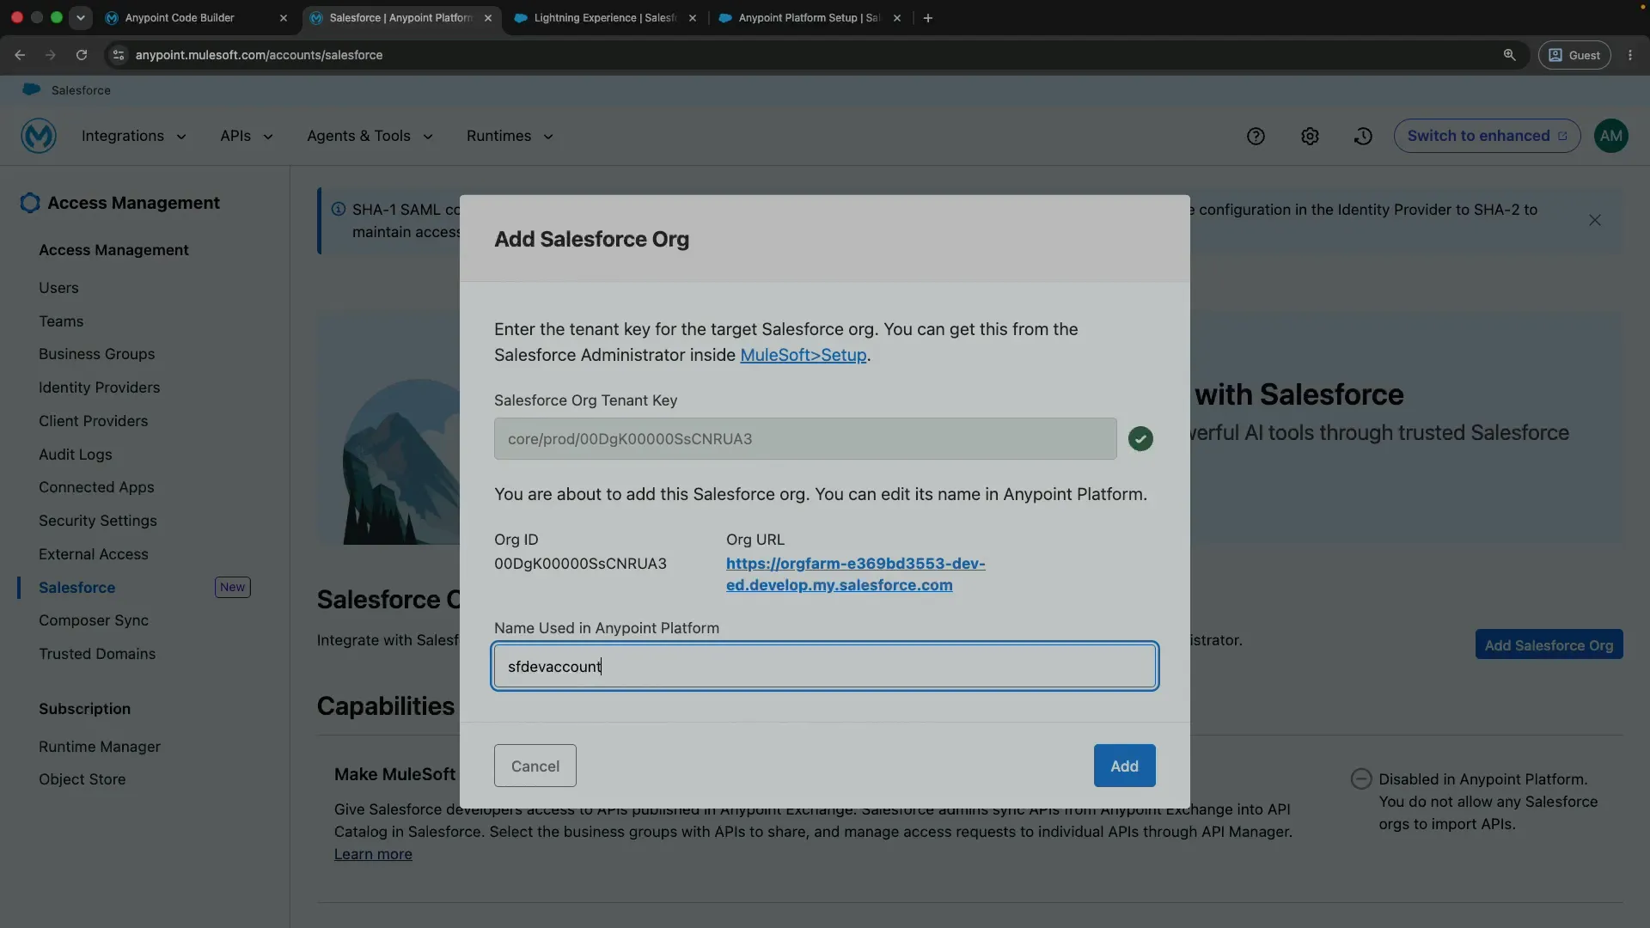Expand the Integrations menu
The image size is (1650, 928).
134,136
